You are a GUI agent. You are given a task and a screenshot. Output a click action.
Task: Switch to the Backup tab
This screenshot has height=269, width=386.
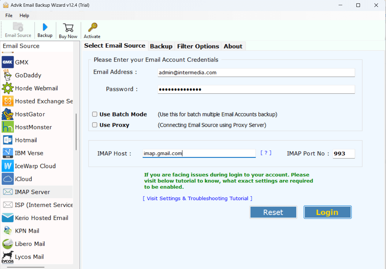[161, 46]
